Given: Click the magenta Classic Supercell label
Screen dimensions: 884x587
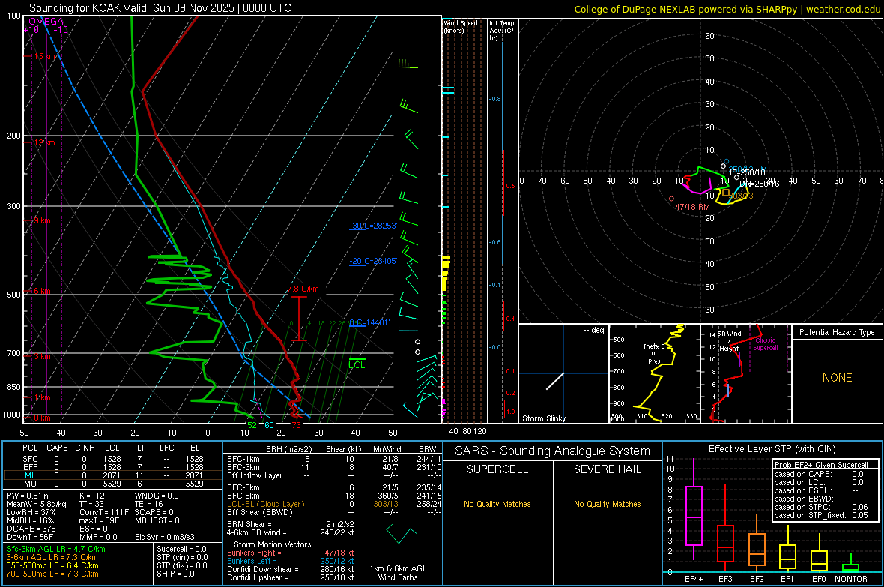Looking at the screenshot, I should coord(766,344).
